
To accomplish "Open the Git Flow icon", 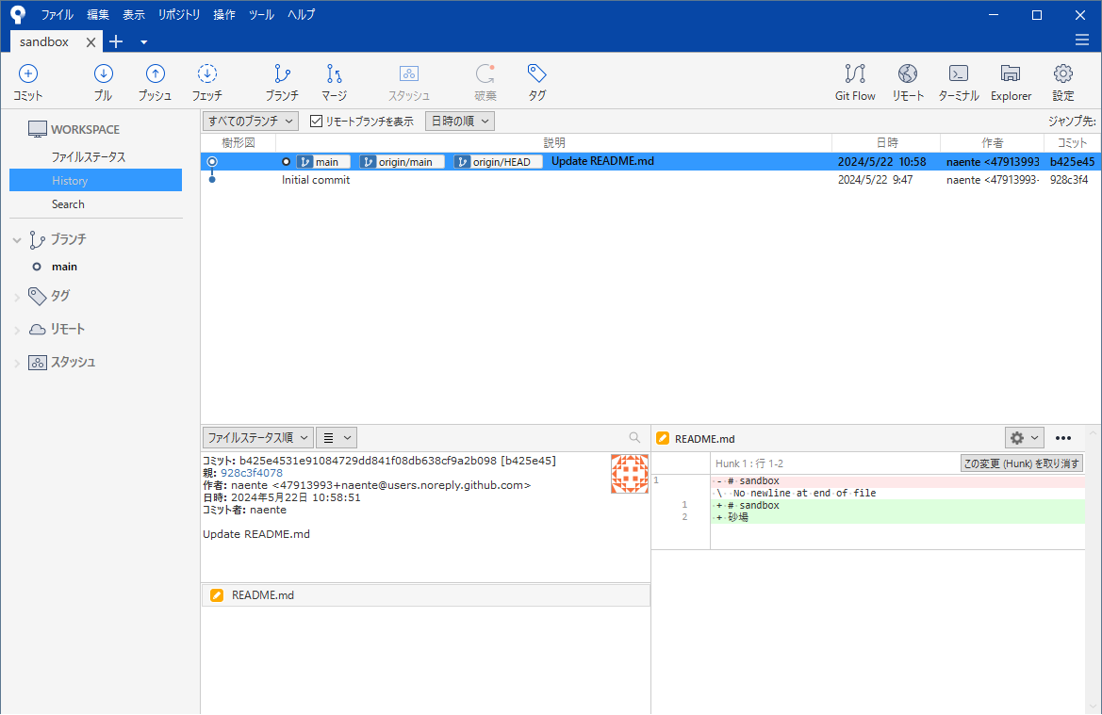I will pos(854,81).
